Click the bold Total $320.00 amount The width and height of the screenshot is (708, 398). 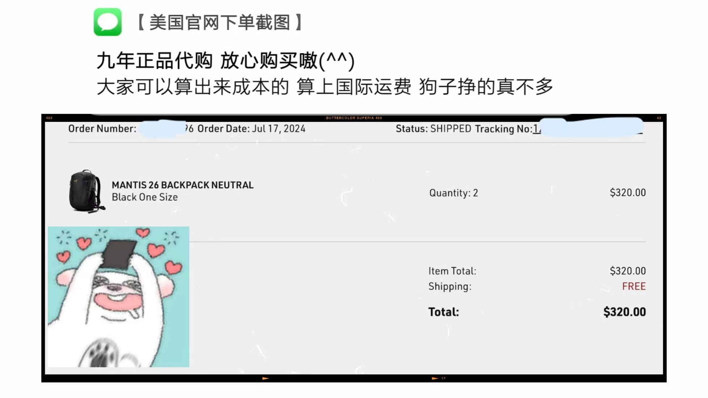click(624, 312)
